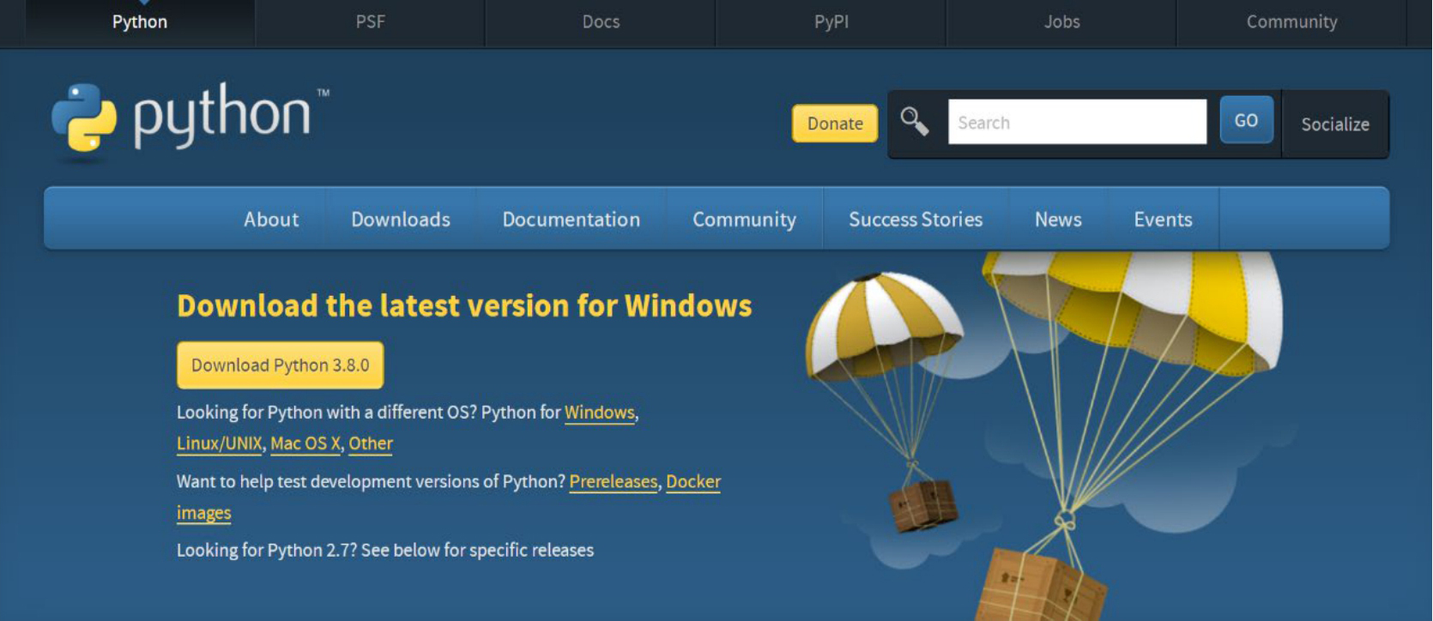
Task: Click the GO search button
Action: tap(1246, 120)
